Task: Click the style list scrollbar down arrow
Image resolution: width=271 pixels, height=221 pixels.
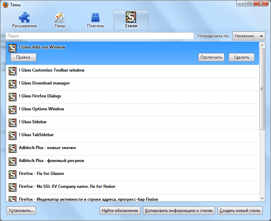Action: [x=262, y=198]
